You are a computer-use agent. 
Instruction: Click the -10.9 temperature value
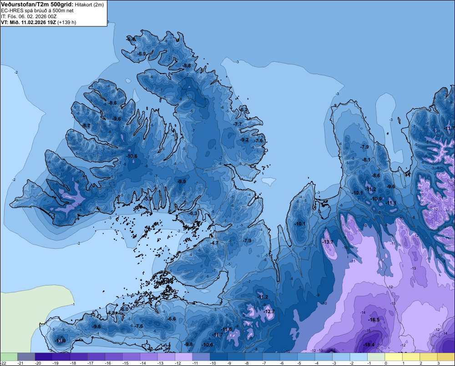pos(376,199)
